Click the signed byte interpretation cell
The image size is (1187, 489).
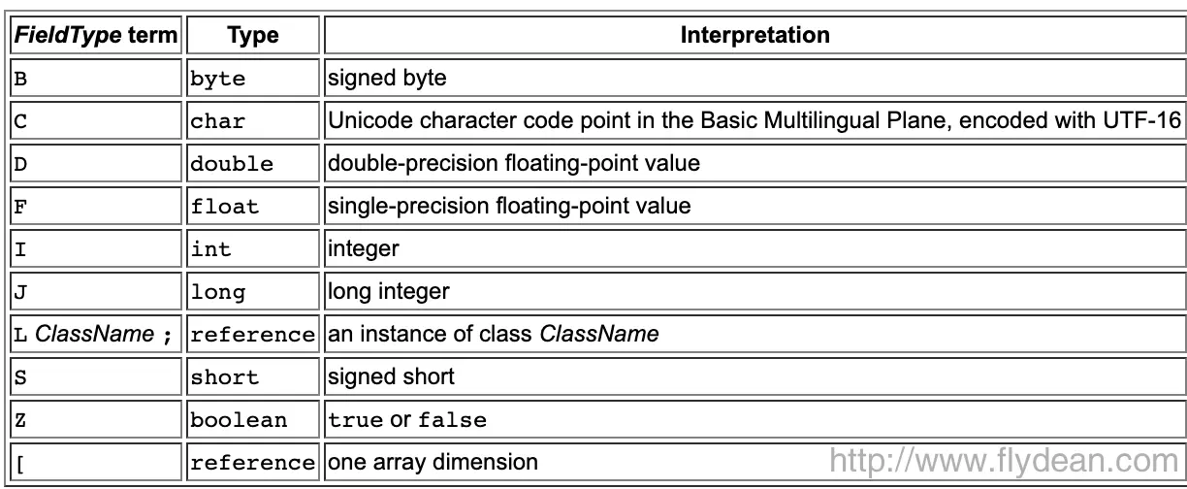754,74
